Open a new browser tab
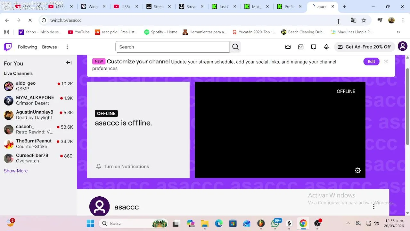 (x=344, y=6)
